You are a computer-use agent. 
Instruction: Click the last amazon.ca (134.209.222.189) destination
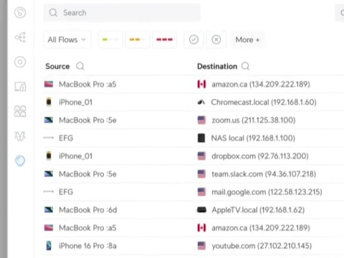(261, 228)
